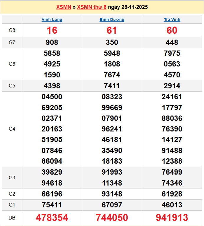This screenshot has width=204, height=226.
Task: Click the red G8 number 60
Action: click(x=172, y=30)
